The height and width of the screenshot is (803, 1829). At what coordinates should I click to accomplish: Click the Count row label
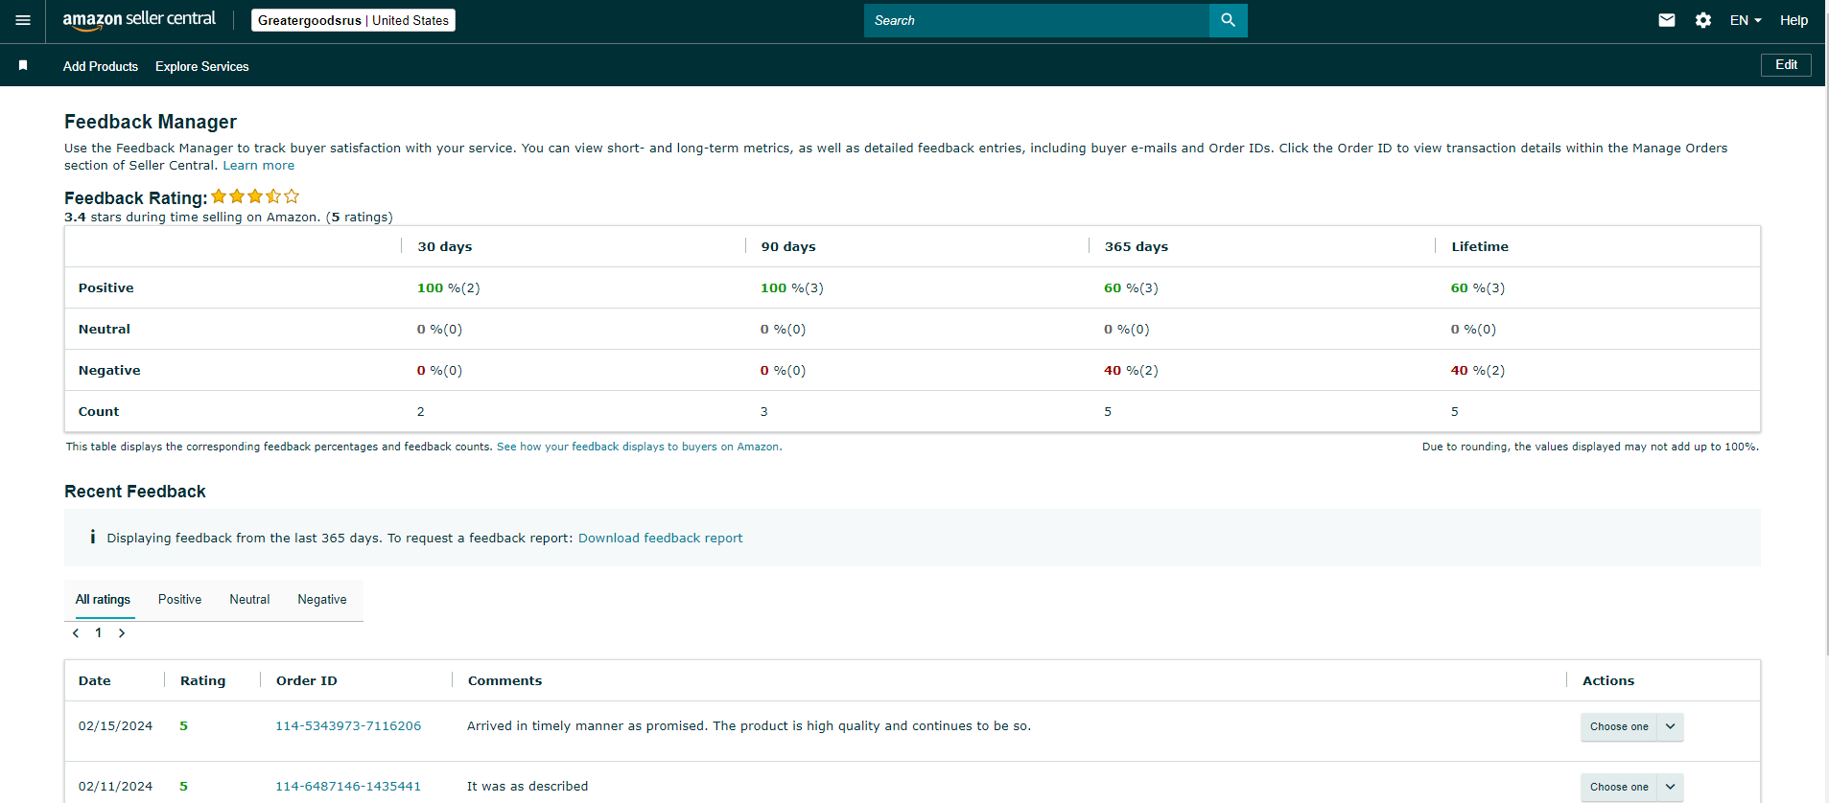(x=99, y=411)
